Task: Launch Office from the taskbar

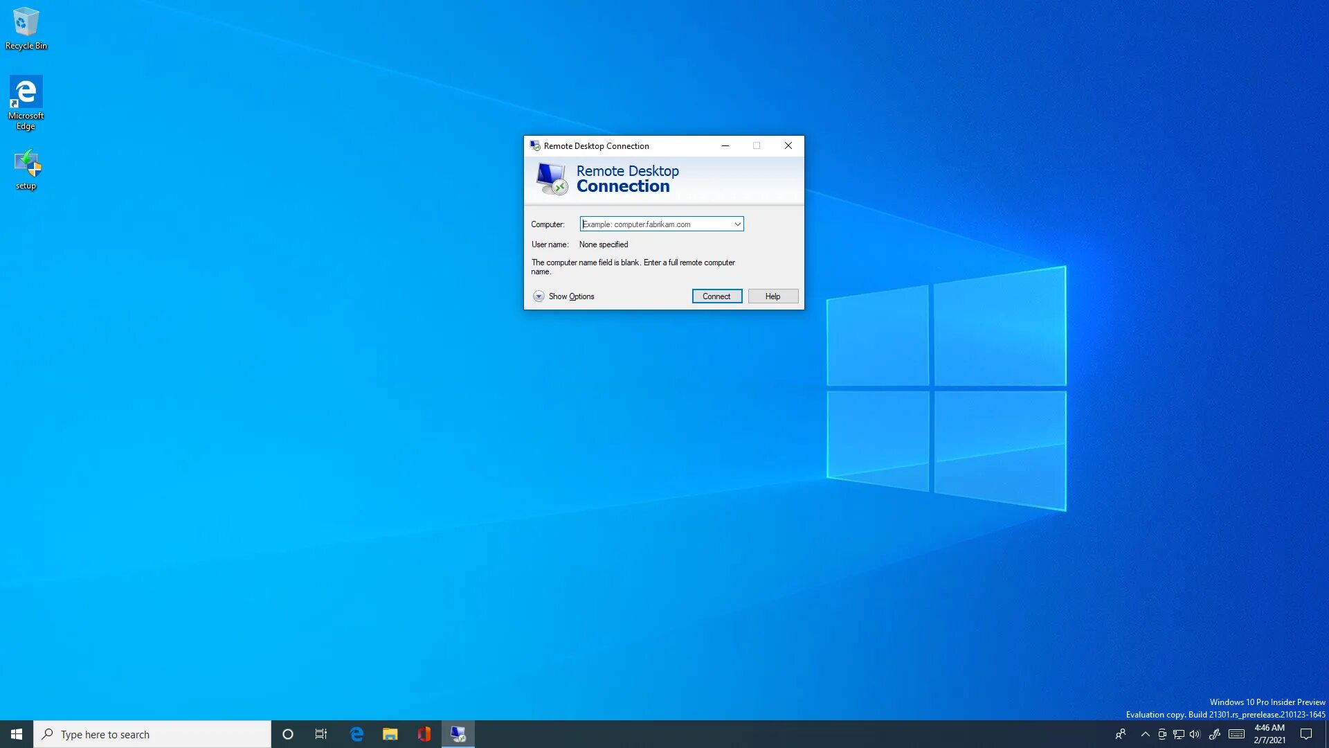Action: tap(424, 734)
